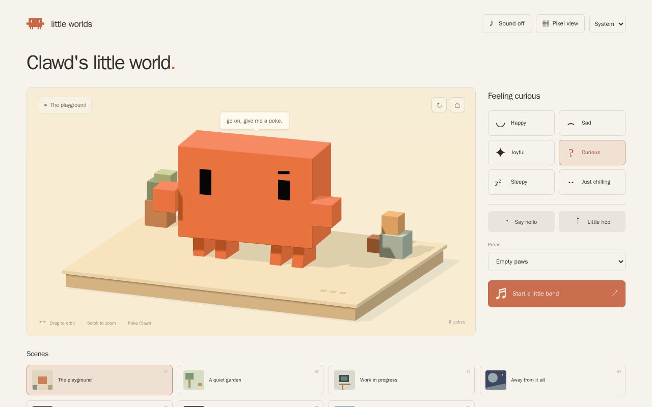Image resolution: width=652 pixels, height=407 pixels.
Task: Click the up arrow icon on Little hop
Action: pos(578,221)
